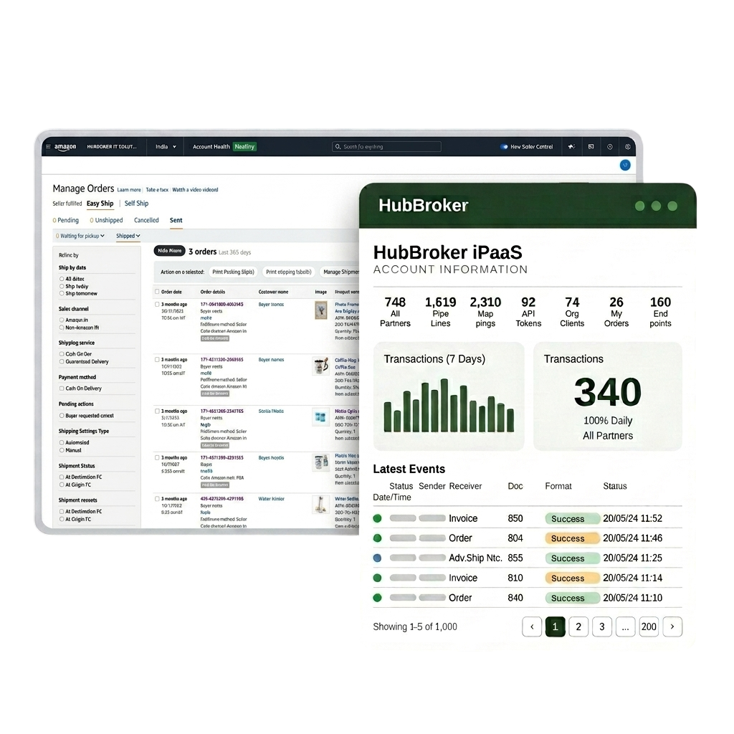Open page 2 of Latest Events

pos(578,626)
